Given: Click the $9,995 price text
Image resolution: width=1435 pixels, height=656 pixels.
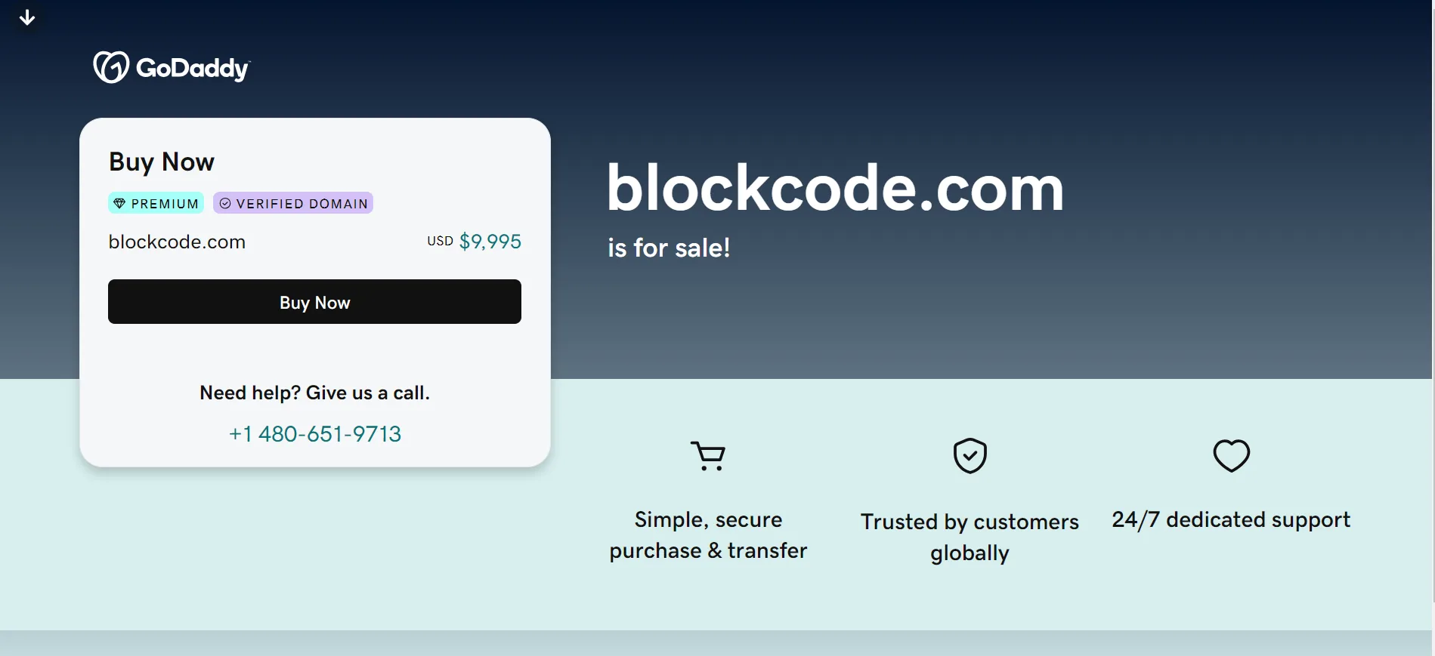Looking at the screenshot, I should pyautogui.click(x=490, y=242).
